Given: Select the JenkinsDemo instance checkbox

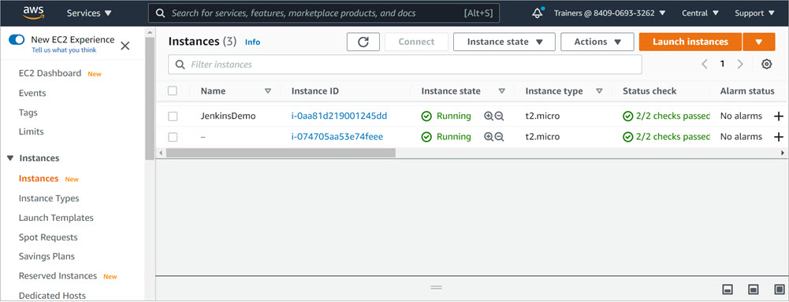Looking at the screenshot, I should point(173,116).
